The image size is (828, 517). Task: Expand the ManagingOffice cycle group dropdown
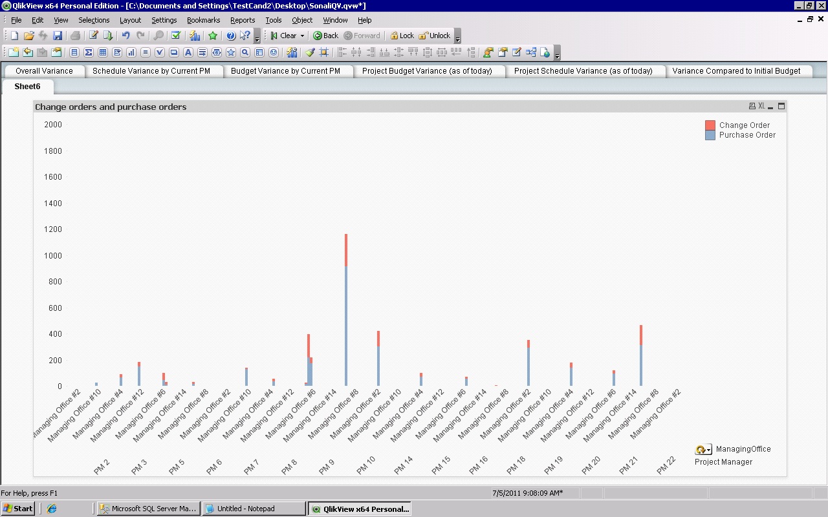point(708,450)
